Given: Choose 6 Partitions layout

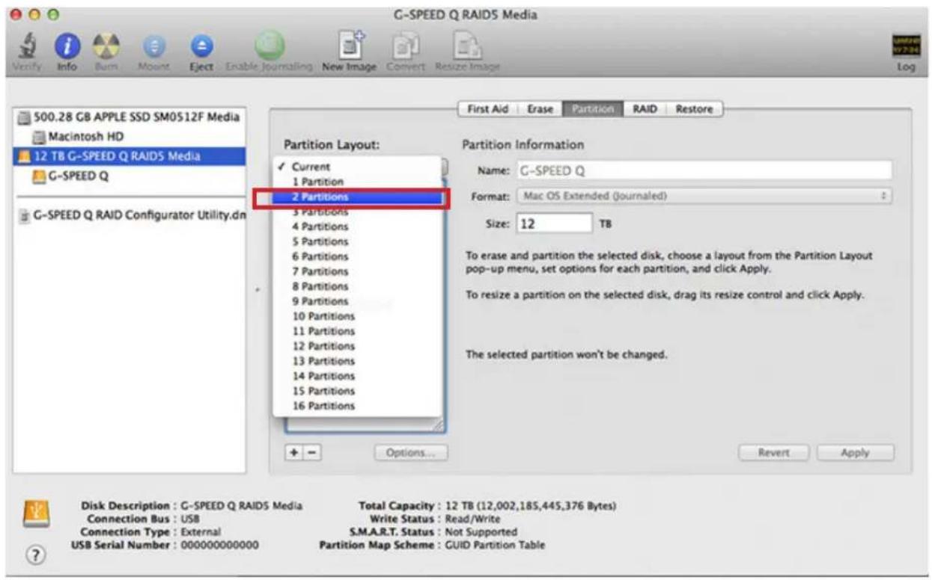Looking at the screenshot, I should (358, 256).
